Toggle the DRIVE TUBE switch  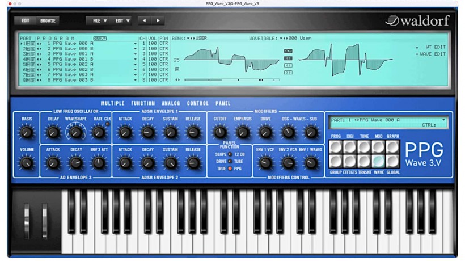tap(229, 161)
